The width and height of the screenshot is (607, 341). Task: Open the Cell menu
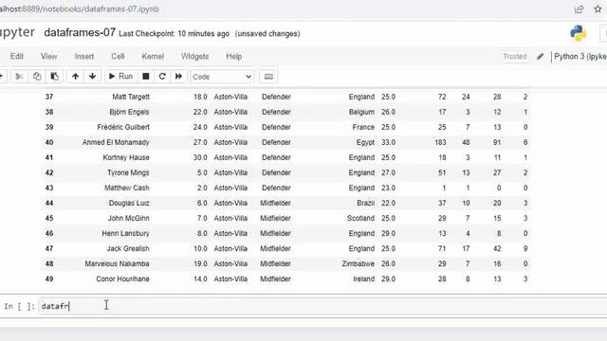pyautogui.click(x=118, y=57)
